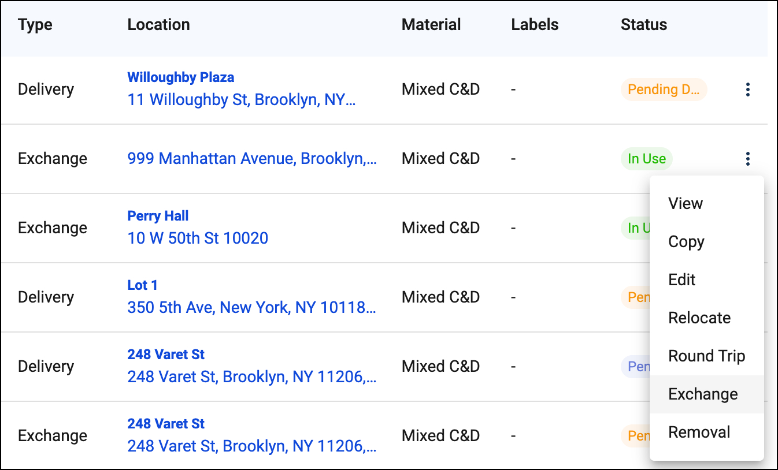Click the In Use badge on Manhattan Avenue row
The image size is (778, 470).
point(647,159)
